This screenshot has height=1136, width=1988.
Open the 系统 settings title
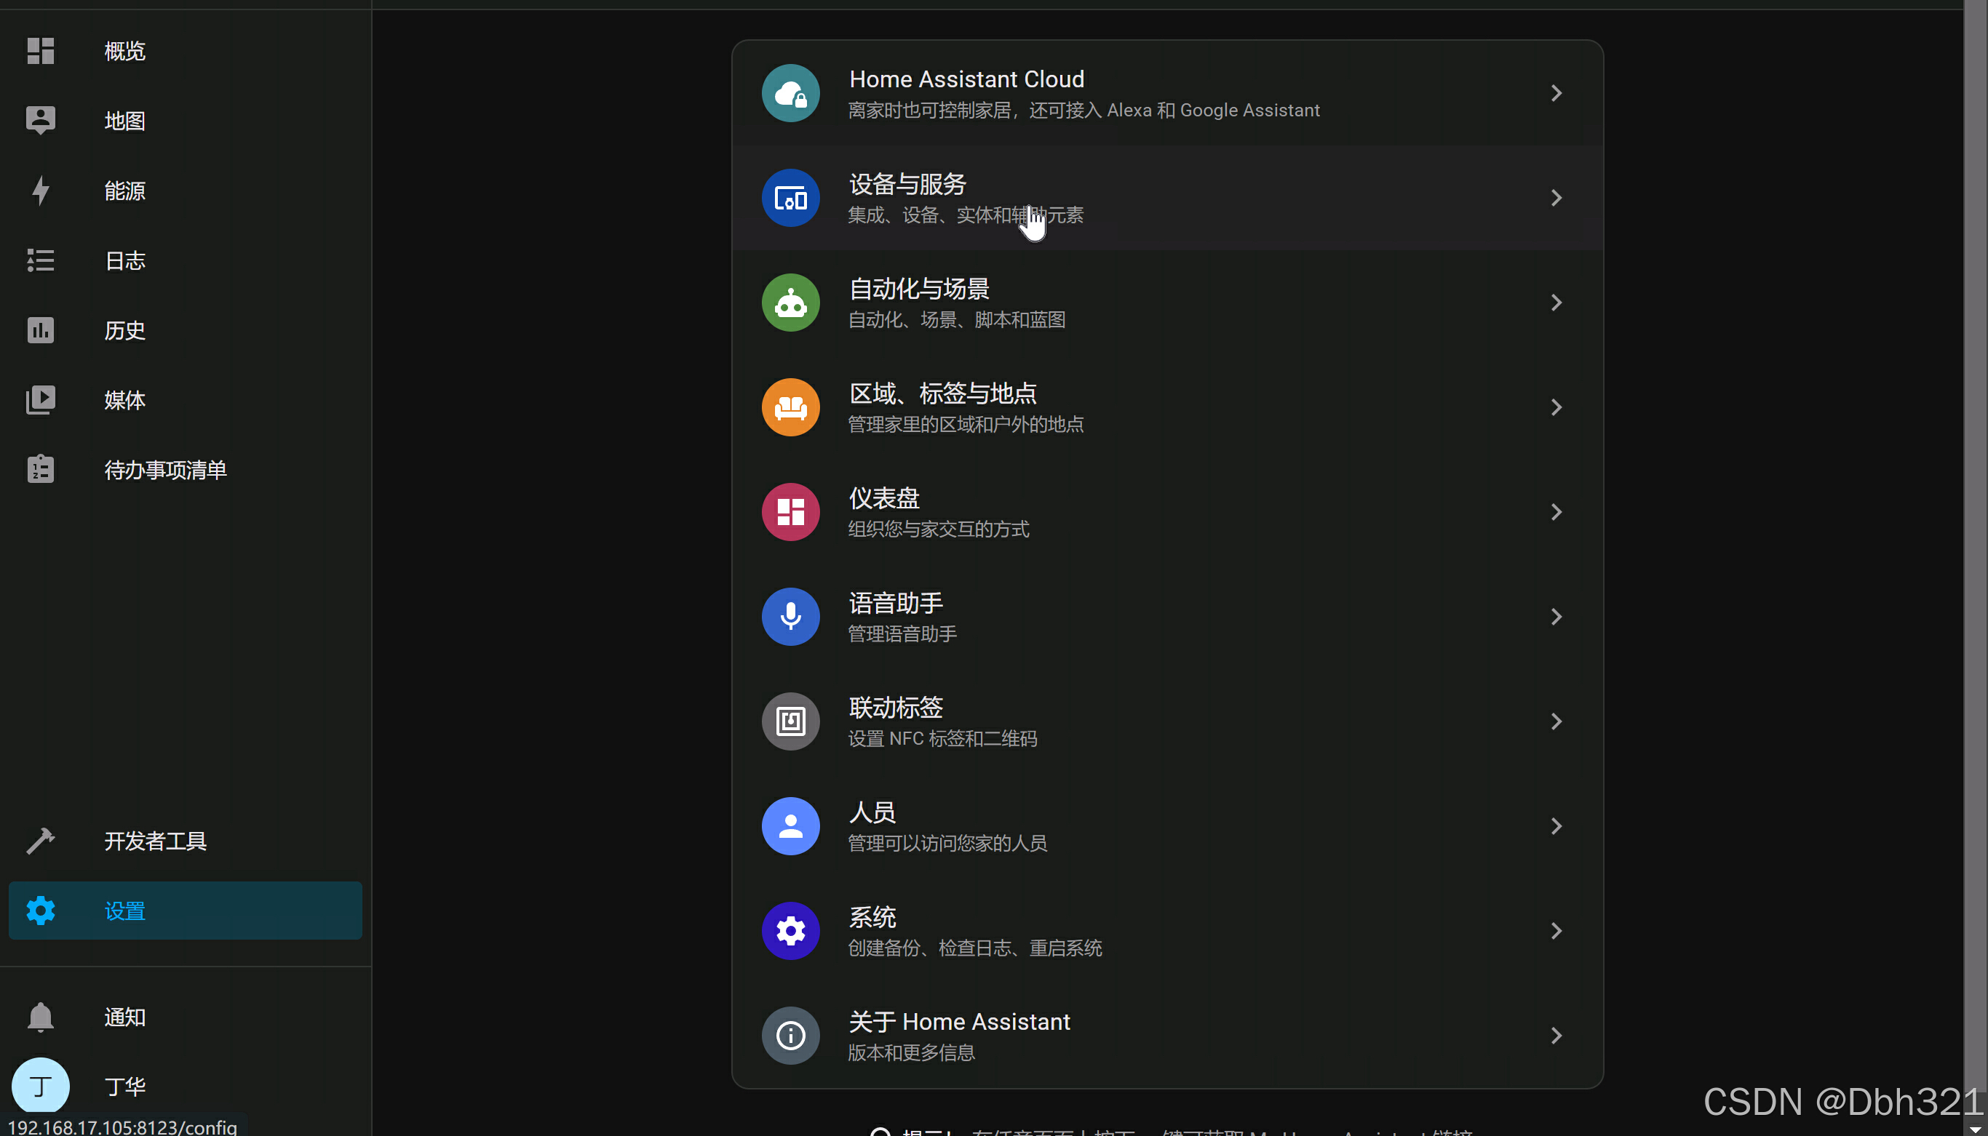point(872,917)
